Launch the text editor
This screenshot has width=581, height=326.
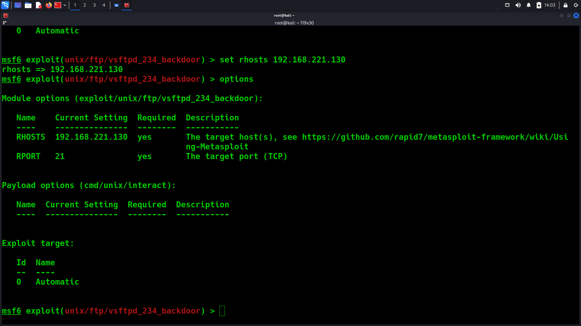tap(38, 5)
